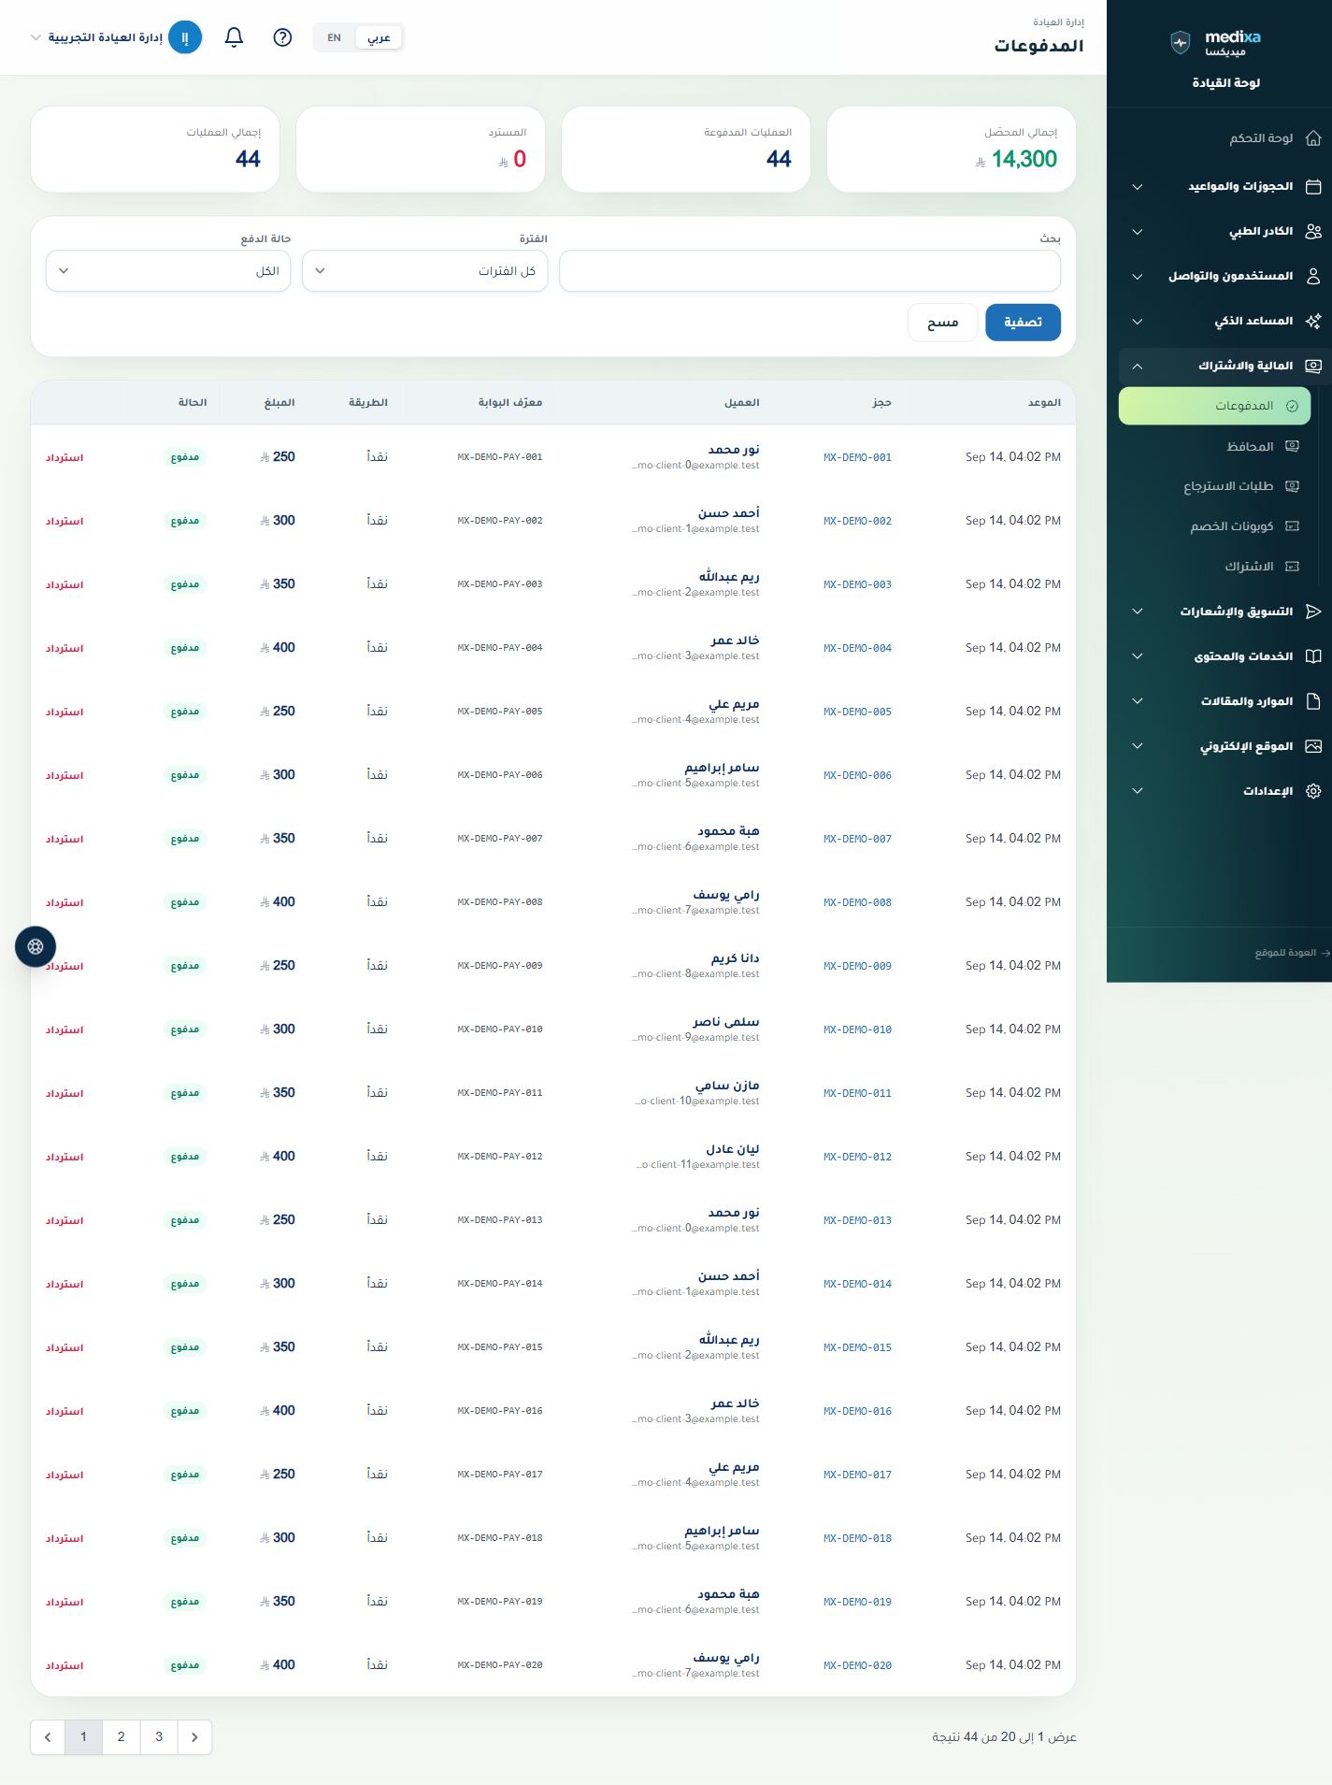Expand the المستخدمون والتواصل chevron
Screen dimensions: 1332x1785
[x=1138, y=276]
